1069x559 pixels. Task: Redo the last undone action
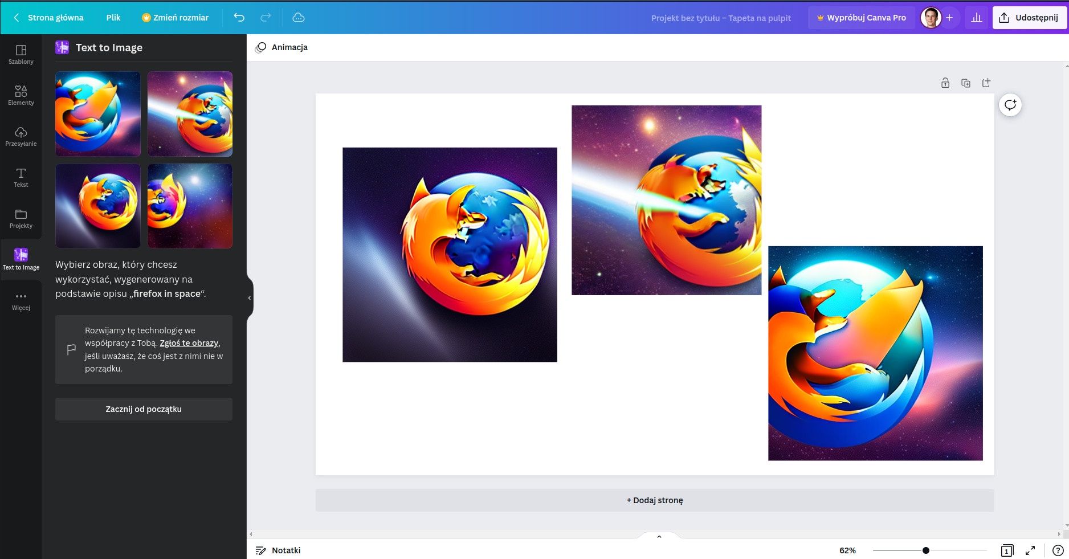[x=266, y=18]
